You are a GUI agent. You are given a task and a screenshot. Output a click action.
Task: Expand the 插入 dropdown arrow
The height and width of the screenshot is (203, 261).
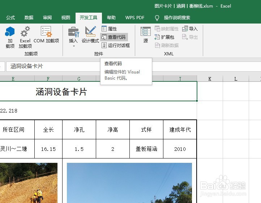coord(74,46)
